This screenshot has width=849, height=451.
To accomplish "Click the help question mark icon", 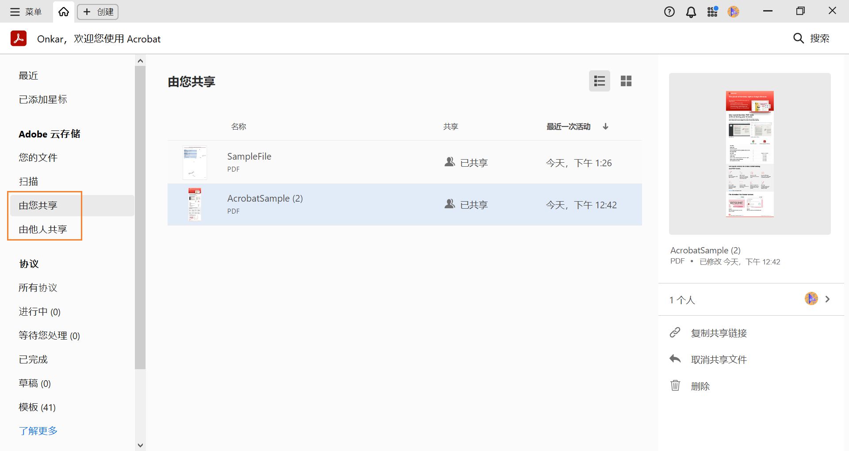I will coord(669,11).
